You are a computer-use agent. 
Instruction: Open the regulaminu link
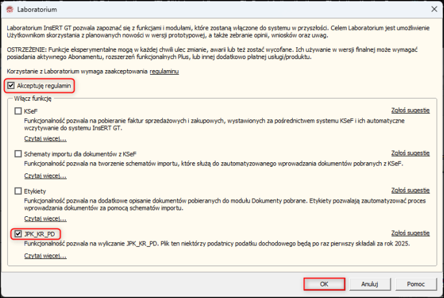[164, 71]
